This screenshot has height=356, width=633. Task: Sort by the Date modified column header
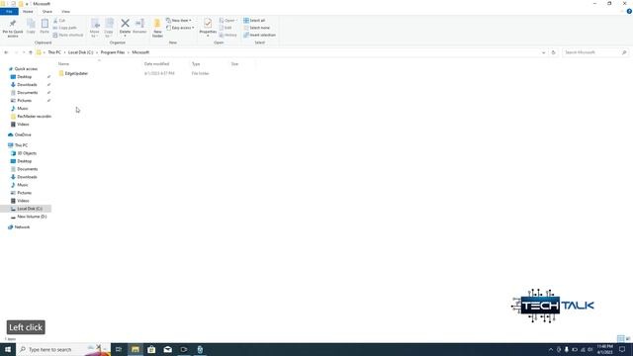coord(156,63)
